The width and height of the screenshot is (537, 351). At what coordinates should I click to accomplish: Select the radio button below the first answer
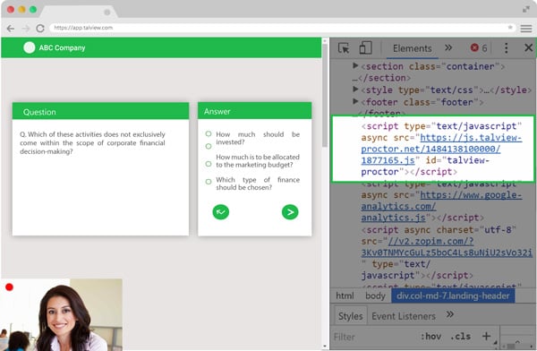click(x=209, y=146)
